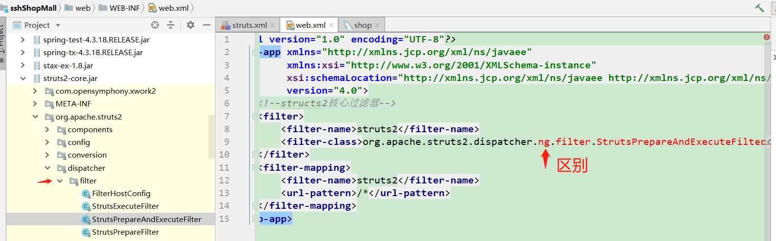The width and height of the screenshot is (776, 241).
Task: Click struts2-core.jar archive icon
Action: pos(37,78)
